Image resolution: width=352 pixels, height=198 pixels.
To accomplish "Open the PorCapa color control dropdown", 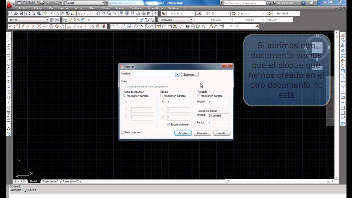I will point(191,20).
